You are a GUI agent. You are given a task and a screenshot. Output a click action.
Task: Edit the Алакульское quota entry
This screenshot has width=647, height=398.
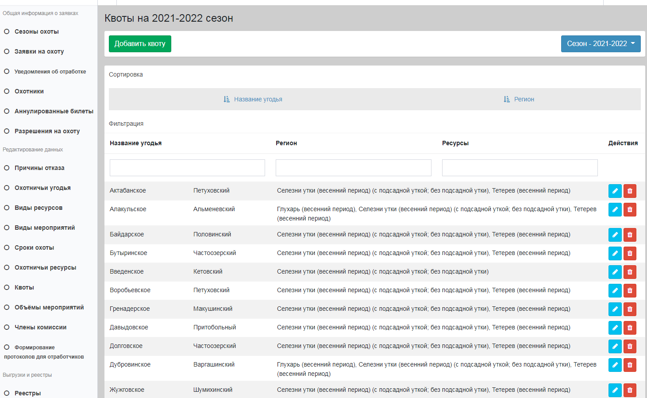615,209
